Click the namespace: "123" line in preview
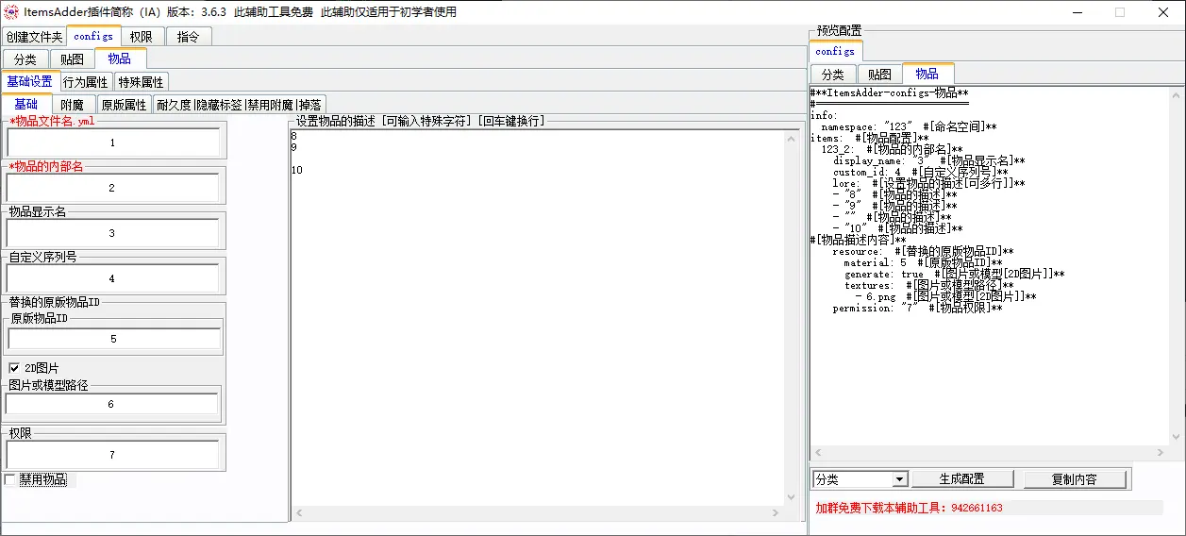Viewport: 1186px width, 536px height. 910,126
